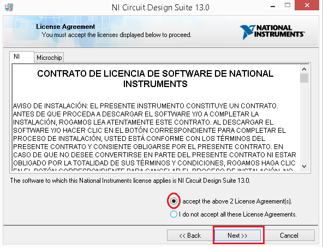The image size is (323, 247).
Task: Close the NI Circuit Design Suite installer
Action: (x=307, y=5)
